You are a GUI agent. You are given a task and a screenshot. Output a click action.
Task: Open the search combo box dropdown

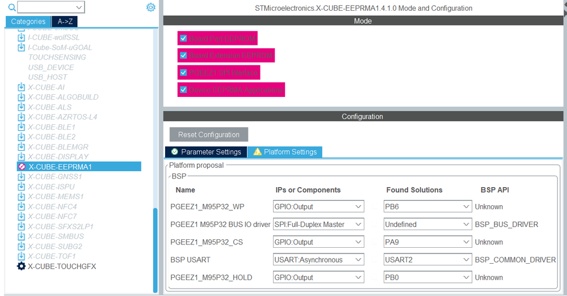(x=79, y=7)
